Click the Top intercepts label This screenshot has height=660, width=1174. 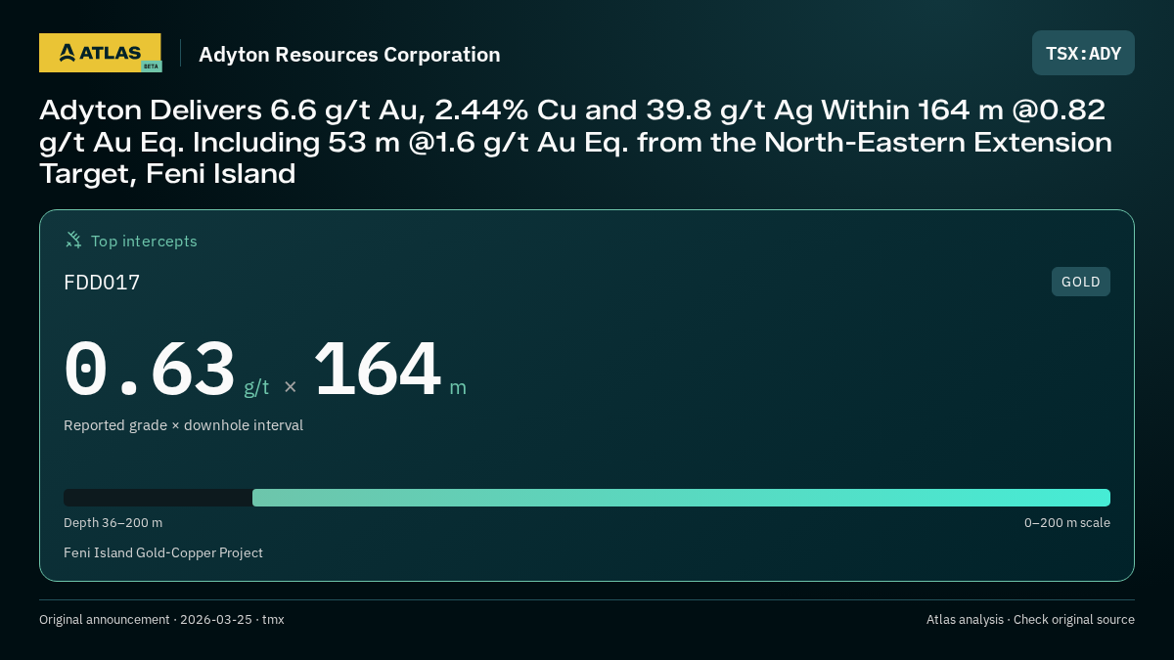pyautogui.click(x=144, y=241)
